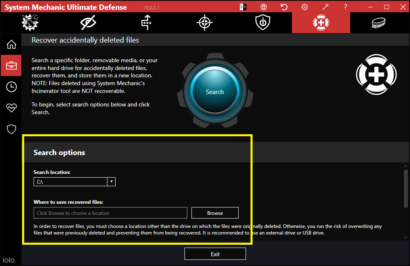Select the red lifebuoy recovery tab
The image size is (410, 266).
coord(321,23)
